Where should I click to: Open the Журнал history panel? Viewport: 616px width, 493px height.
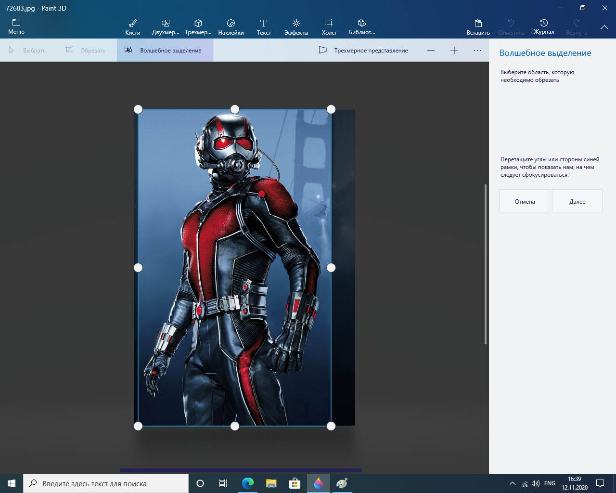[x=543, y=27]
